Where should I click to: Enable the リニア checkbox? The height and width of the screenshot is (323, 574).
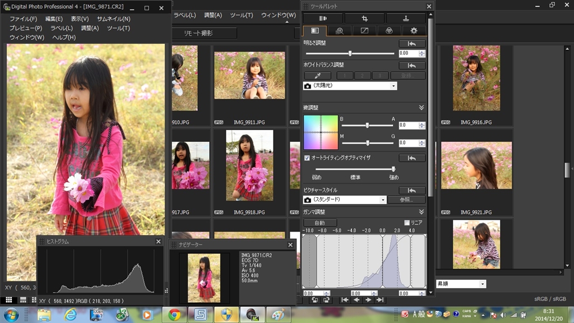407,223
